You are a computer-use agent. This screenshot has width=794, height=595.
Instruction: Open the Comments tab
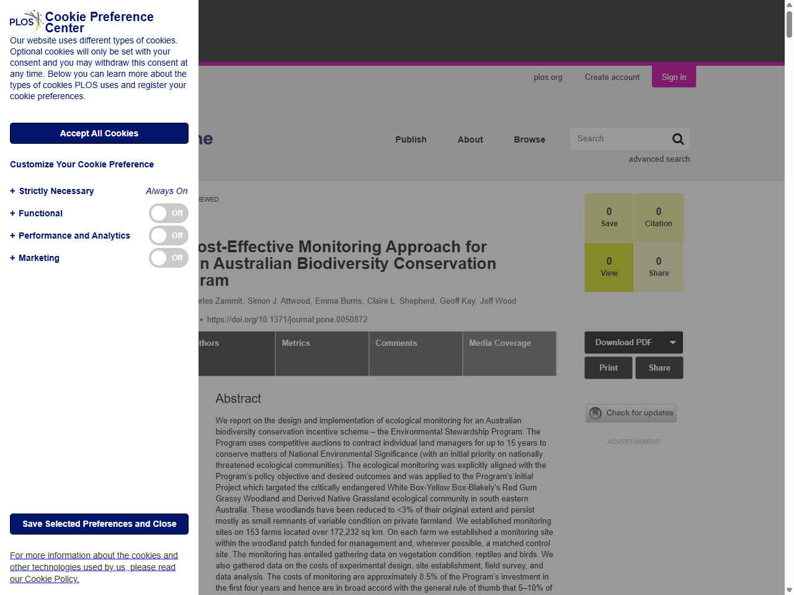coord(396,343)
